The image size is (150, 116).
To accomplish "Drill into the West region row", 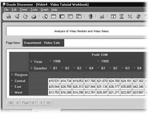I will [x=12, y=92].
